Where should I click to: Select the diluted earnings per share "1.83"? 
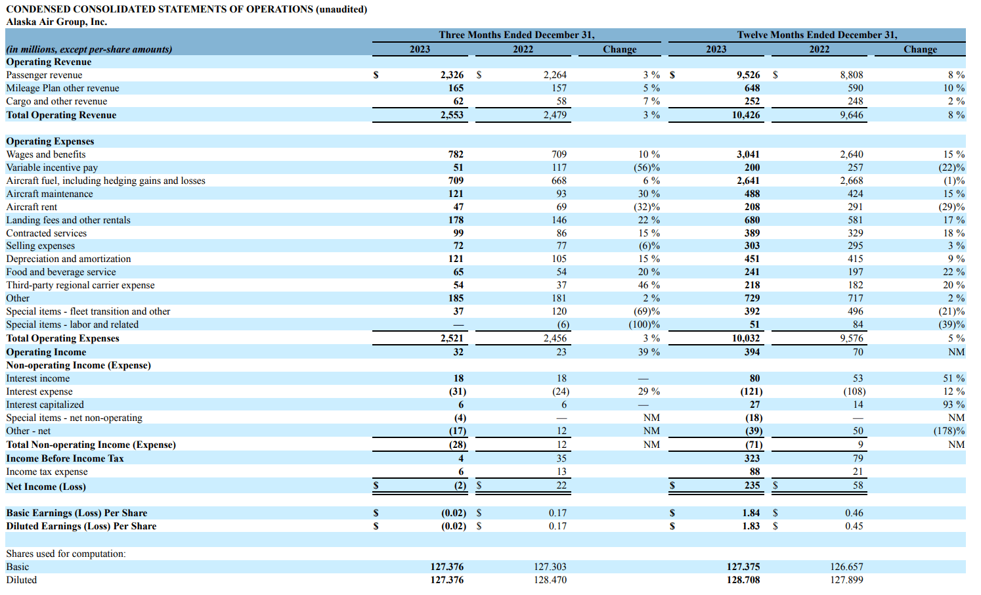(751, 526)
